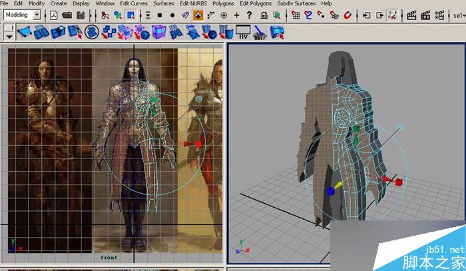The image size is (466, 271).
Task: Open the Modify menu
Action: (37, 3)
